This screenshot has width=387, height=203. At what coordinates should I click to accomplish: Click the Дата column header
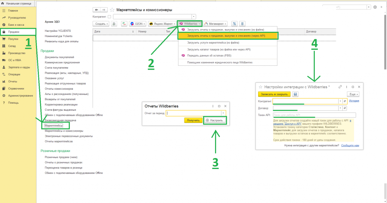click(114, 32)
